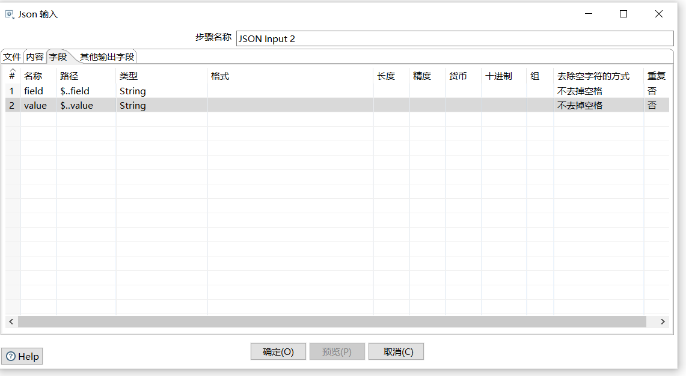This screenshot has width=686, height=376.
Task: Click the 取消(C) button
Action: pyautogui.click(x=396, y=351)
